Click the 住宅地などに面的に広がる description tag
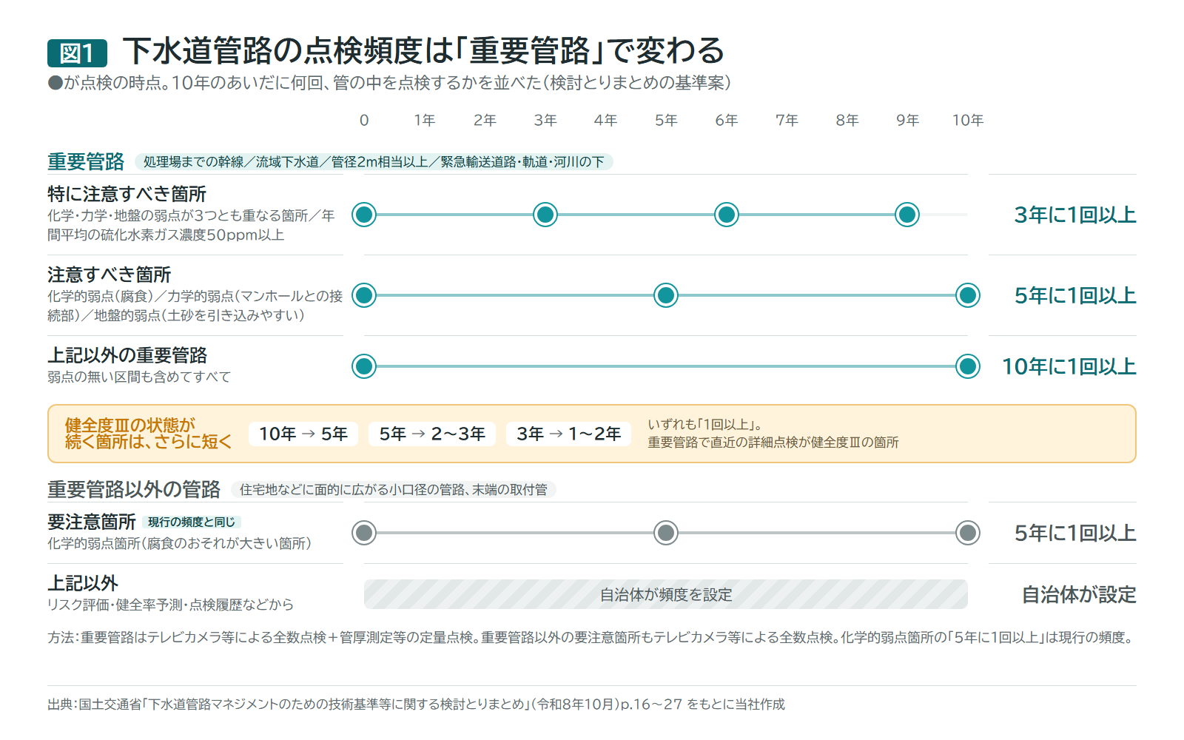1184x740 pixels. click(x=394, y=489)
